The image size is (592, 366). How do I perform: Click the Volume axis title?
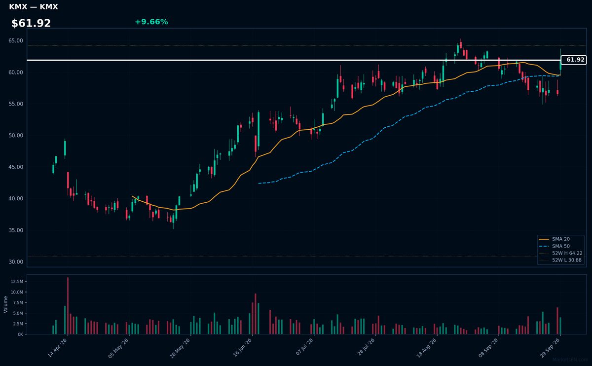pyautogui.click(x=5, y=304)
